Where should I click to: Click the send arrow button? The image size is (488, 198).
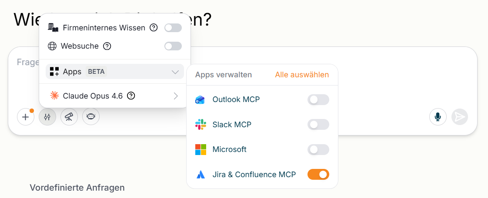click(x=460, y=117)
